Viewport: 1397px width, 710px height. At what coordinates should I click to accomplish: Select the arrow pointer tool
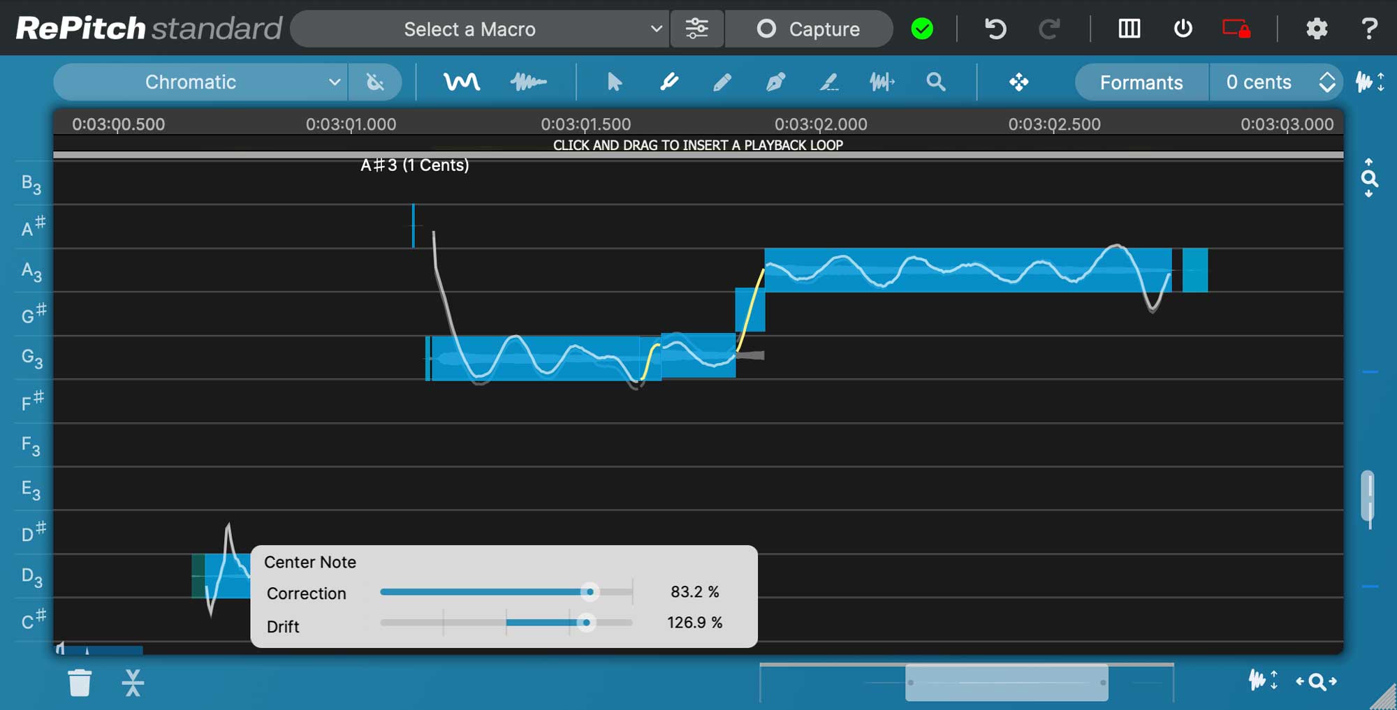(x=614, y=82)
